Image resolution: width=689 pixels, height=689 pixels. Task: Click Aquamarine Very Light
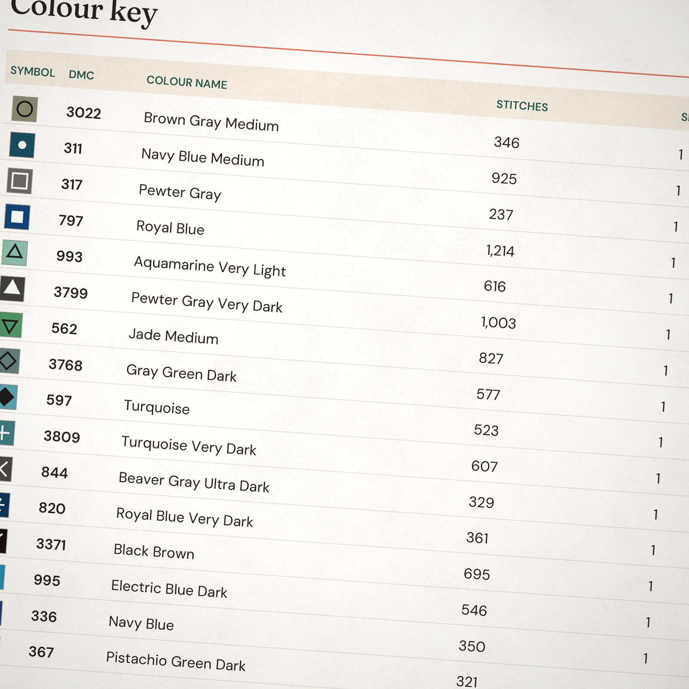point(210,267)
